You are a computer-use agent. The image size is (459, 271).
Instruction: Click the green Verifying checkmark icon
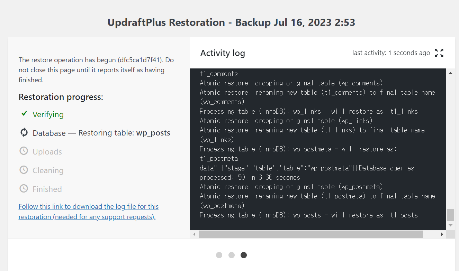(24, 113)
